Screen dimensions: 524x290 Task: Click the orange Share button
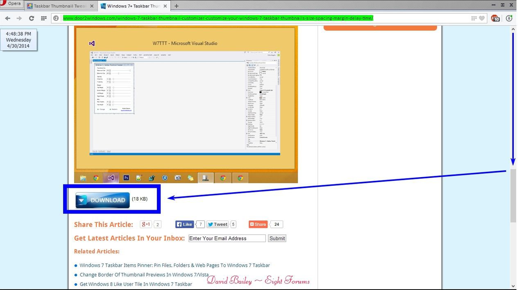click(x=258, y=224)
